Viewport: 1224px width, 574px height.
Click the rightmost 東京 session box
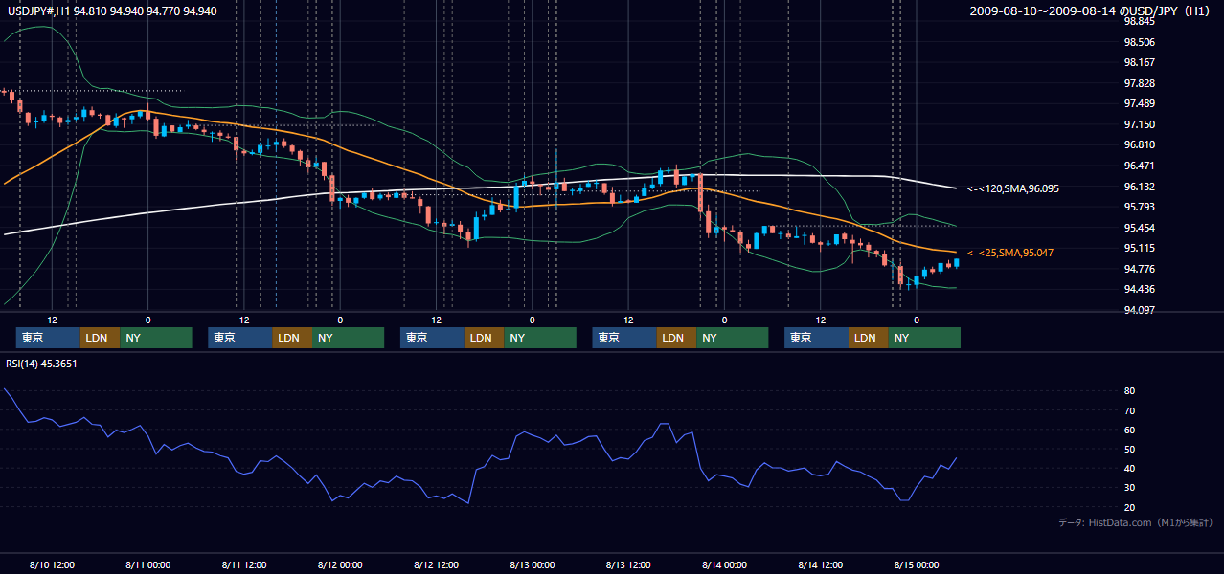click(816, 338)
